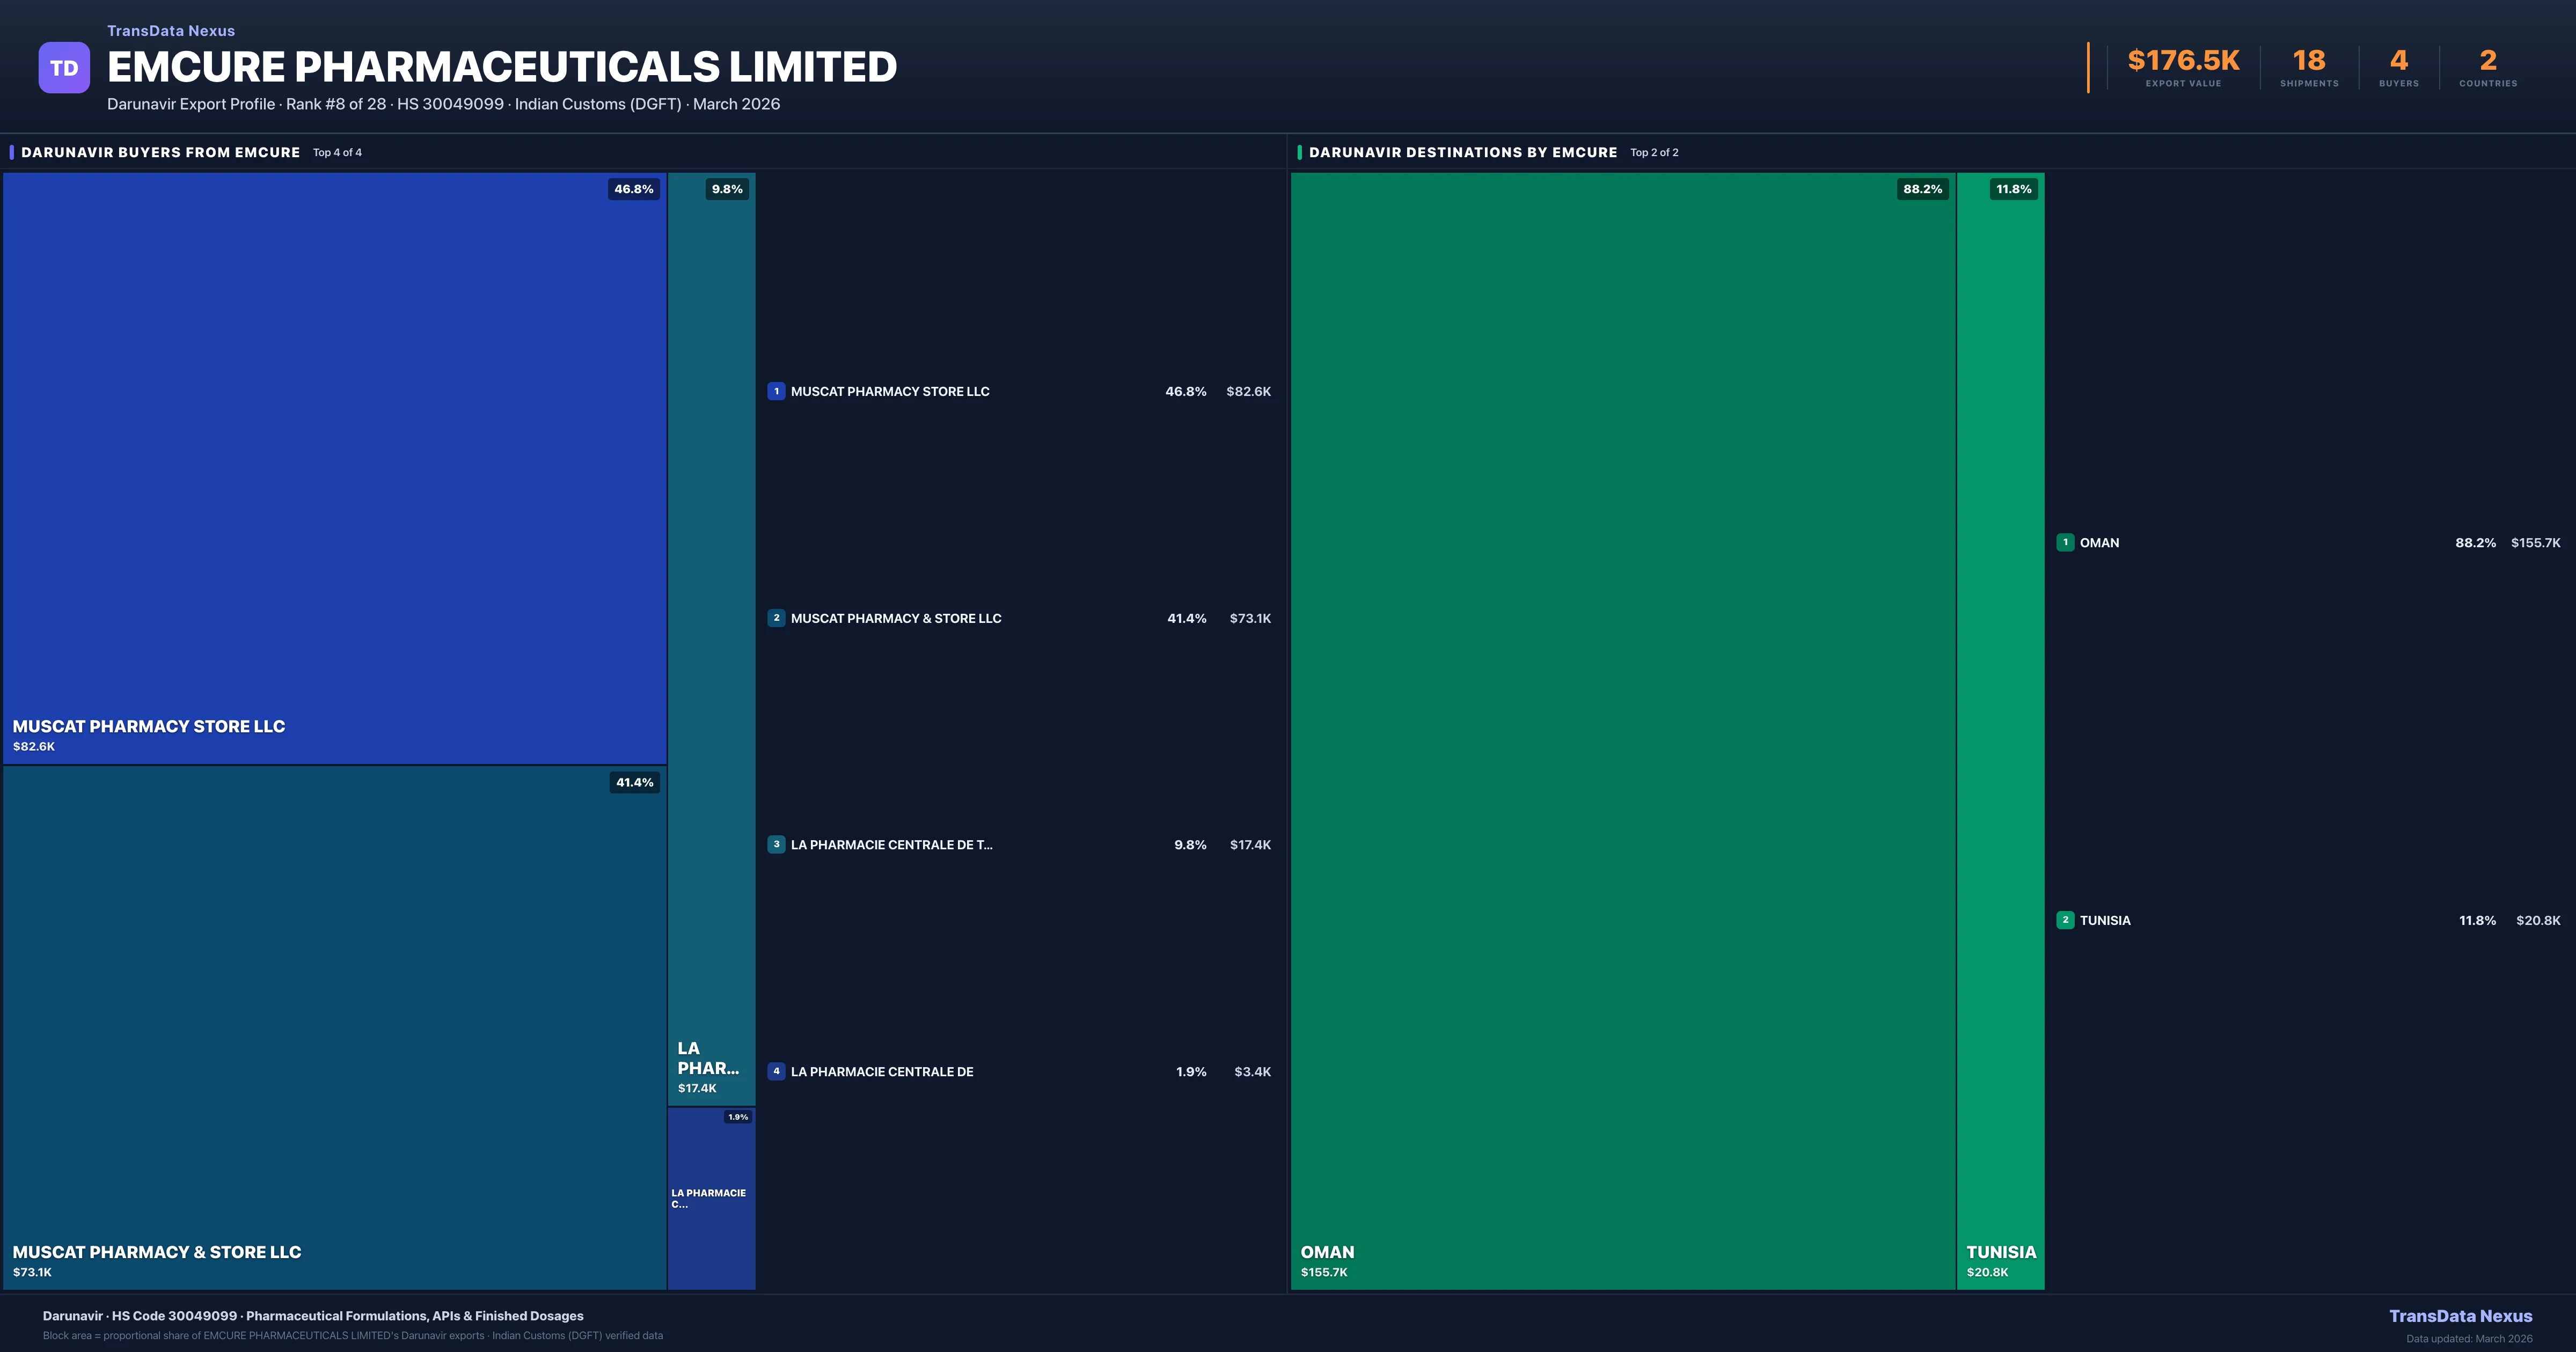2576x1352 pixels.
Task: Click the purple TD logo icon
Action: coord(64,68)
